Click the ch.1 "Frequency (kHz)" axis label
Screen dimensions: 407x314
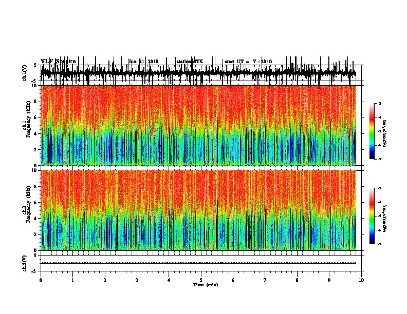pyautogui.click(x=28, y=119)
